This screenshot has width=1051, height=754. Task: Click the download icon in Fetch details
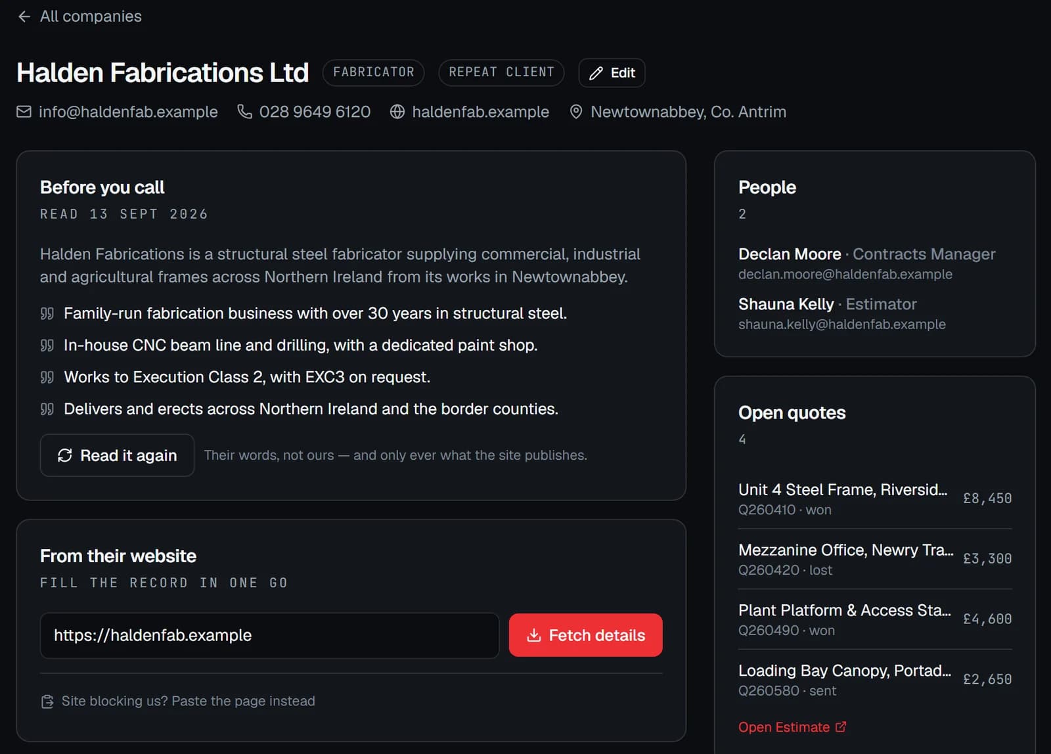[x=534, y=635]
